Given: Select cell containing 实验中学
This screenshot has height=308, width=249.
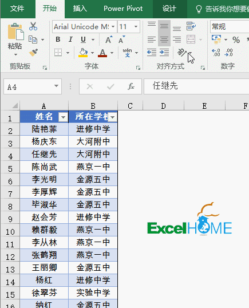Looking at the screenshot, I should pos(93,293).
